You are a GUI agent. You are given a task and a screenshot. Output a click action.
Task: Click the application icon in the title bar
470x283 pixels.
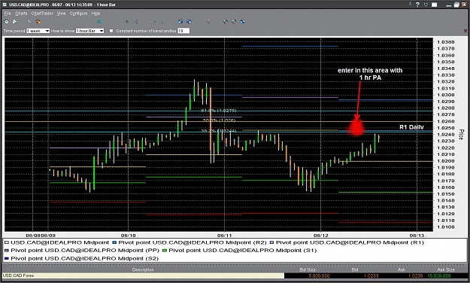[5, 5]
